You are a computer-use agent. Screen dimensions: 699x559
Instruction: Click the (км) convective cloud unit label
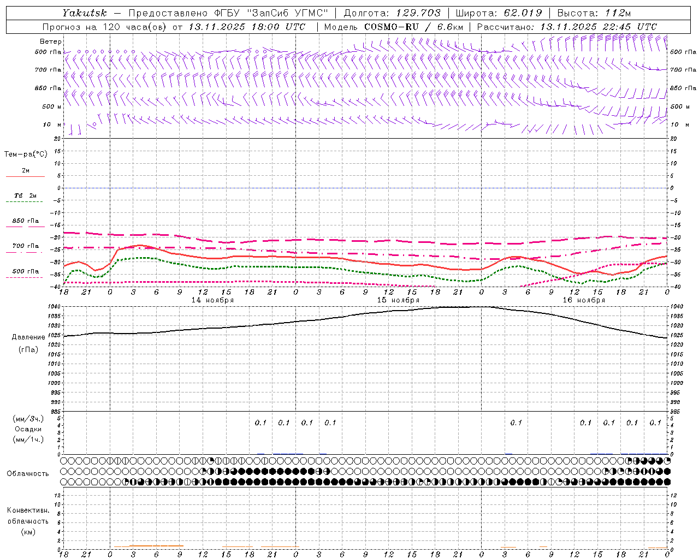28,532
